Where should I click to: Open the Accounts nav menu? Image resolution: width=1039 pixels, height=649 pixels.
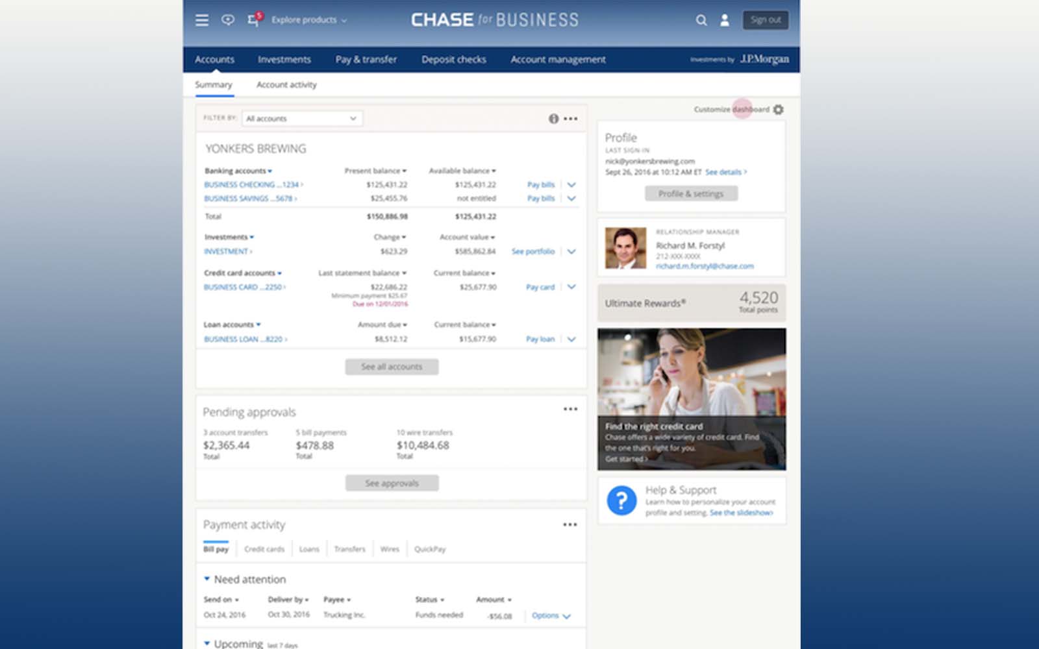coord(214,60)
